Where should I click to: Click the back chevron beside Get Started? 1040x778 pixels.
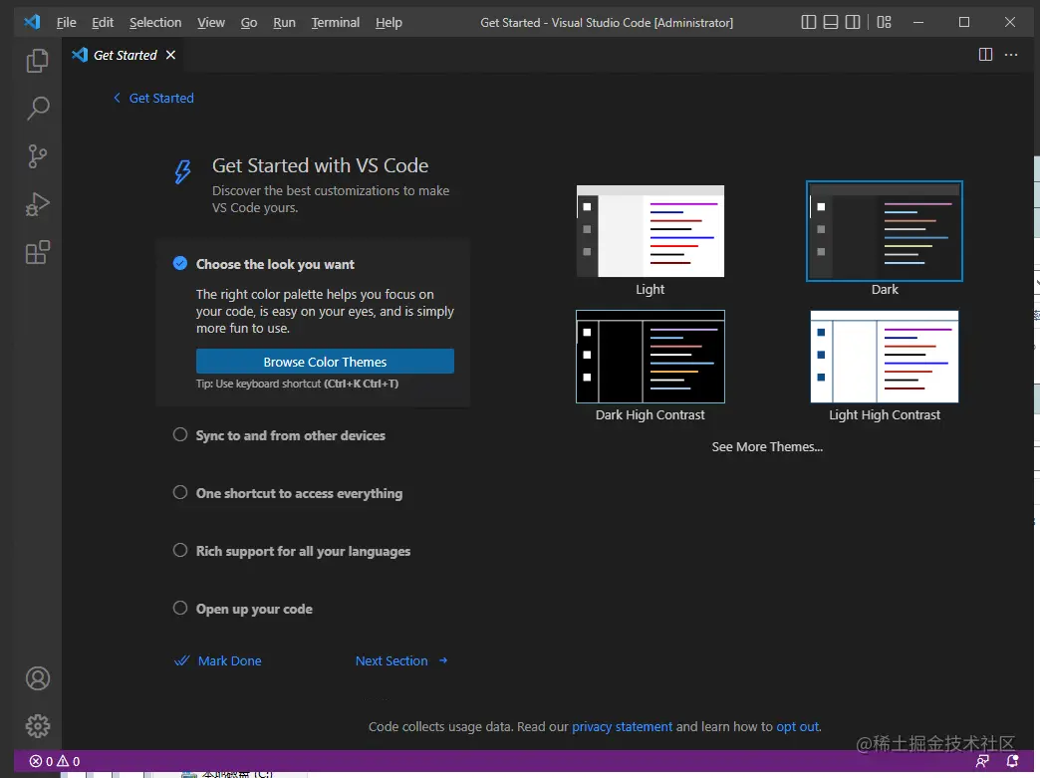[x=117, y=98]
